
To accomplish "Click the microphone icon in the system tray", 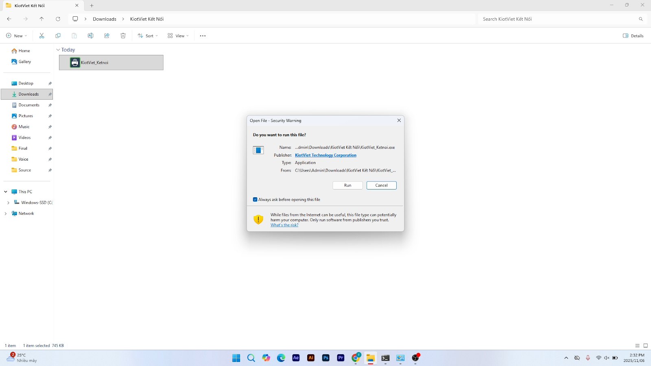I will (588, 358).
